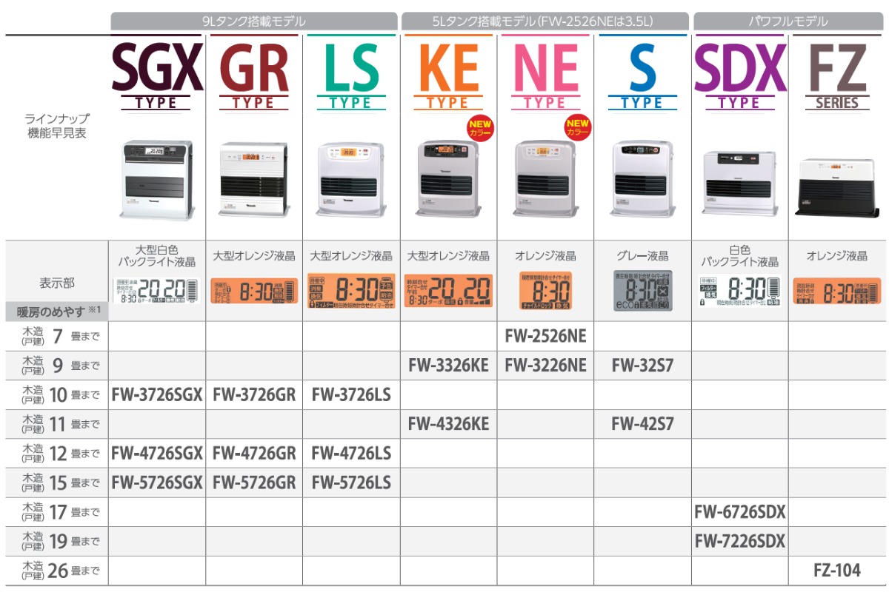Viewport: 889px width, 592px height.
Task: Click the NE orange LCD display image
Action: [546, 291]
